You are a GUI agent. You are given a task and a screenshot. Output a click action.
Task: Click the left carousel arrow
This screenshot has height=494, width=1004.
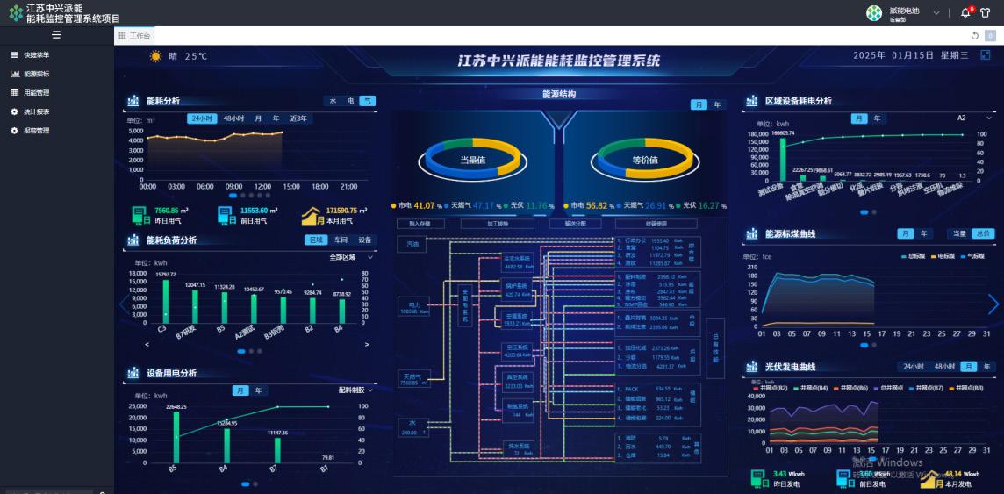tap(124, 304)
